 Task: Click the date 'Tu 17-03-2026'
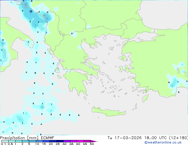125,138
